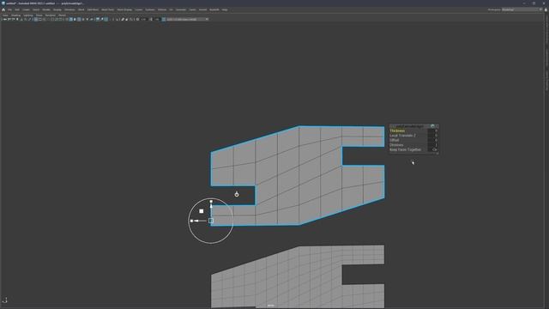Open the viewport Renderer menu
Image resolution: width=549 pixels, height=309 pixels.
tap(51, 15)
